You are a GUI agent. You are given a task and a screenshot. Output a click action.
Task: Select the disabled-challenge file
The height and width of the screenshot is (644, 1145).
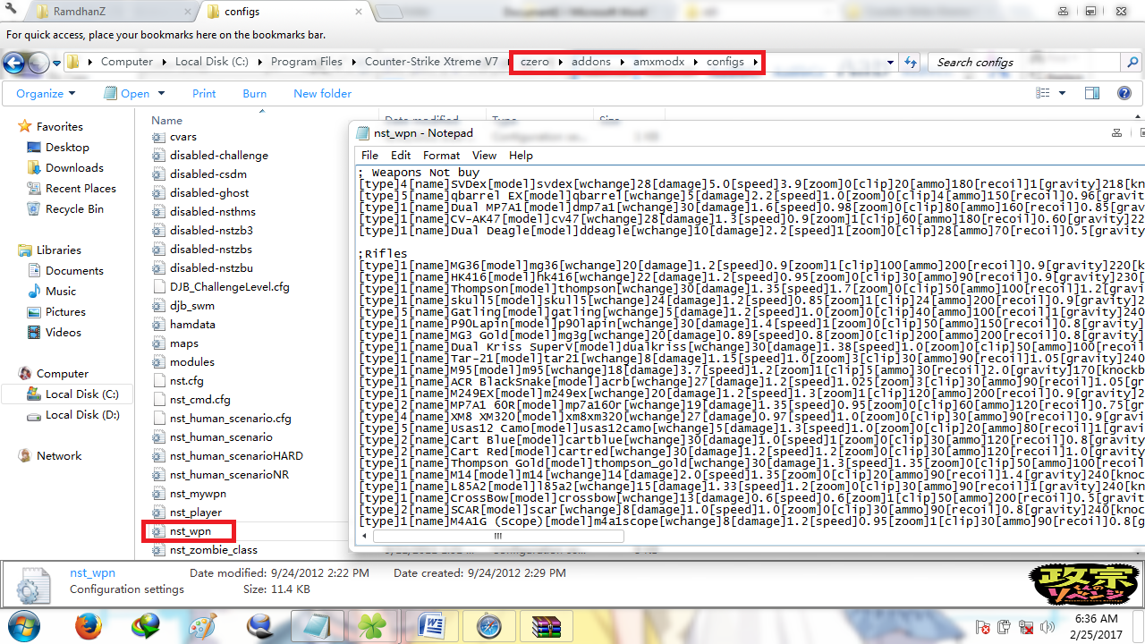coord(209,155)
